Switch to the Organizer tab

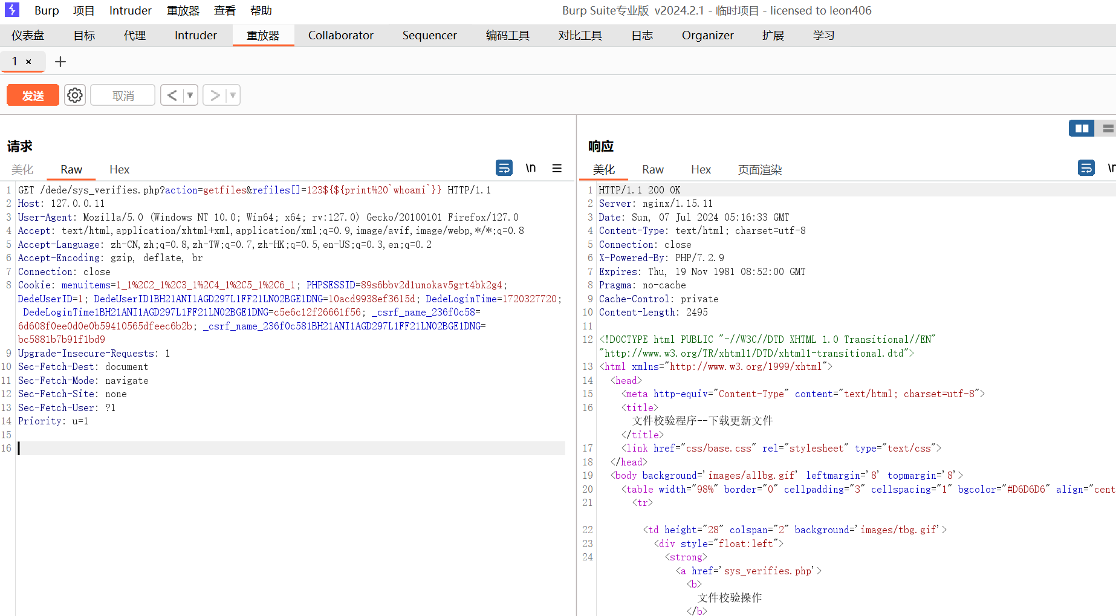click(708, 35)
